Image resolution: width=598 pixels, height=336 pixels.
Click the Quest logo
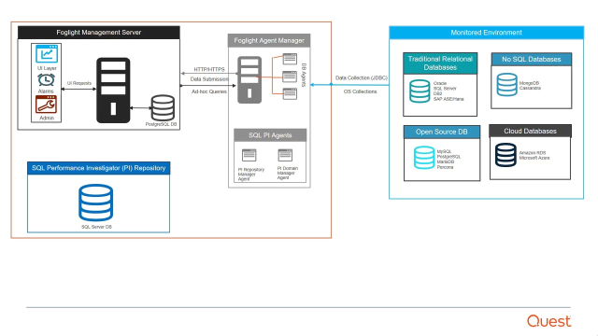(549, 321)
